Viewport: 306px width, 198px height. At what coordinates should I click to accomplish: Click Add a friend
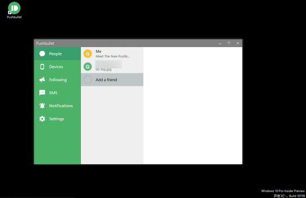(112, 80)
